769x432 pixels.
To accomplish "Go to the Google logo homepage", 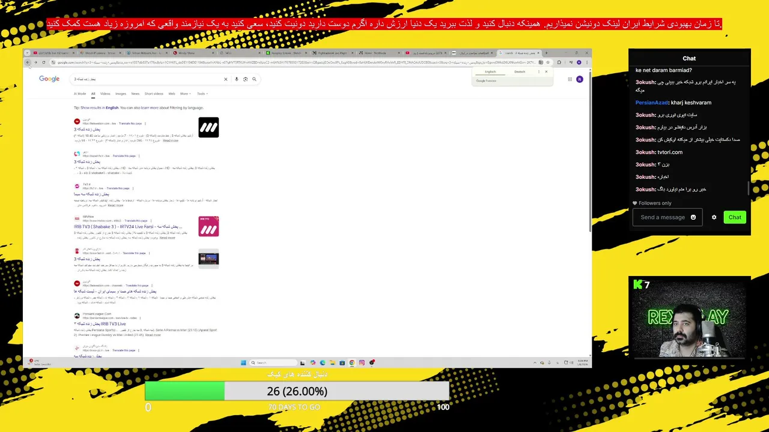I will click(x=49, y=79).
